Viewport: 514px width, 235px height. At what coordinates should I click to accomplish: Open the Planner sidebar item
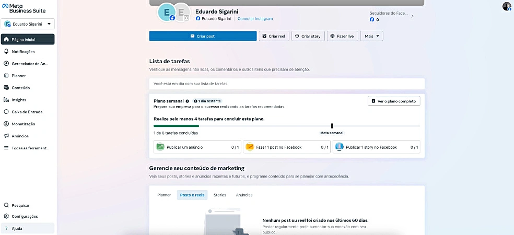click(28, 76)
